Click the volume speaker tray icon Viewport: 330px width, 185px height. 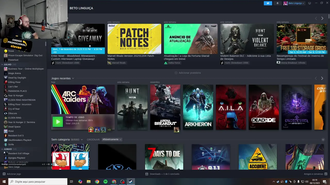[307, 182]
